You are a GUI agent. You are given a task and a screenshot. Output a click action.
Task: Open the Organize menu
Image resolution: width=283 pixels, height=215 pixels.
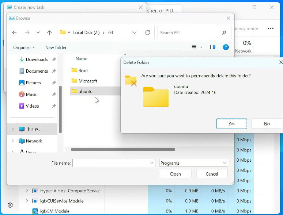click(23, 47)
